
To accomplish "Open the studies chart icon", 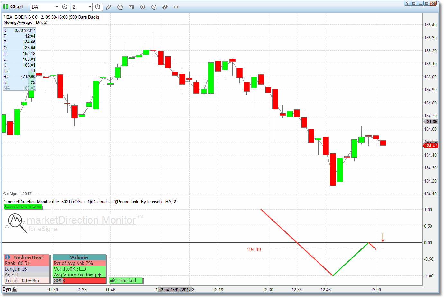I will [120, 7].
